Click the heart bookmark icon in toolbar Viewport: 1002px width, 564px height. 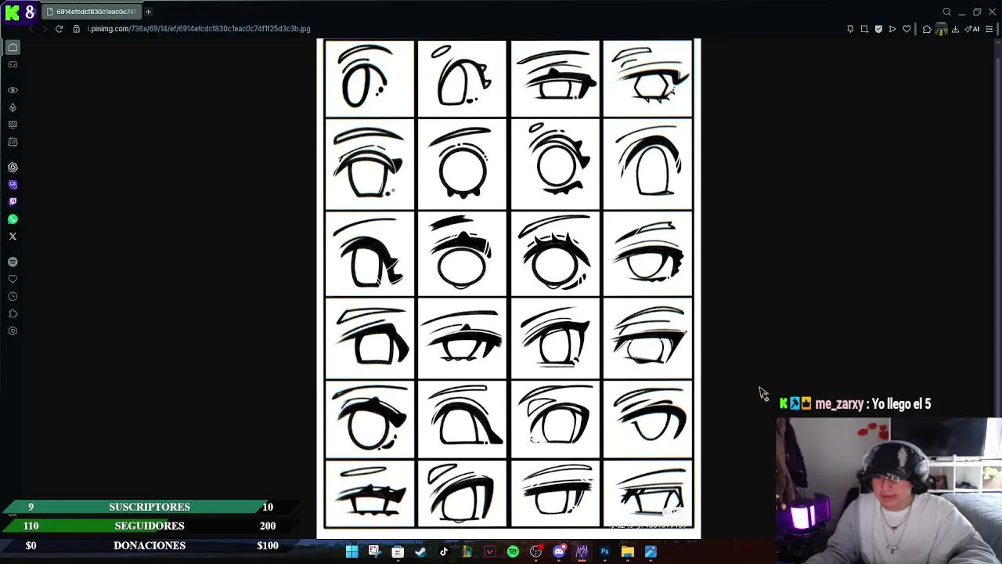[x=906, y=29]
